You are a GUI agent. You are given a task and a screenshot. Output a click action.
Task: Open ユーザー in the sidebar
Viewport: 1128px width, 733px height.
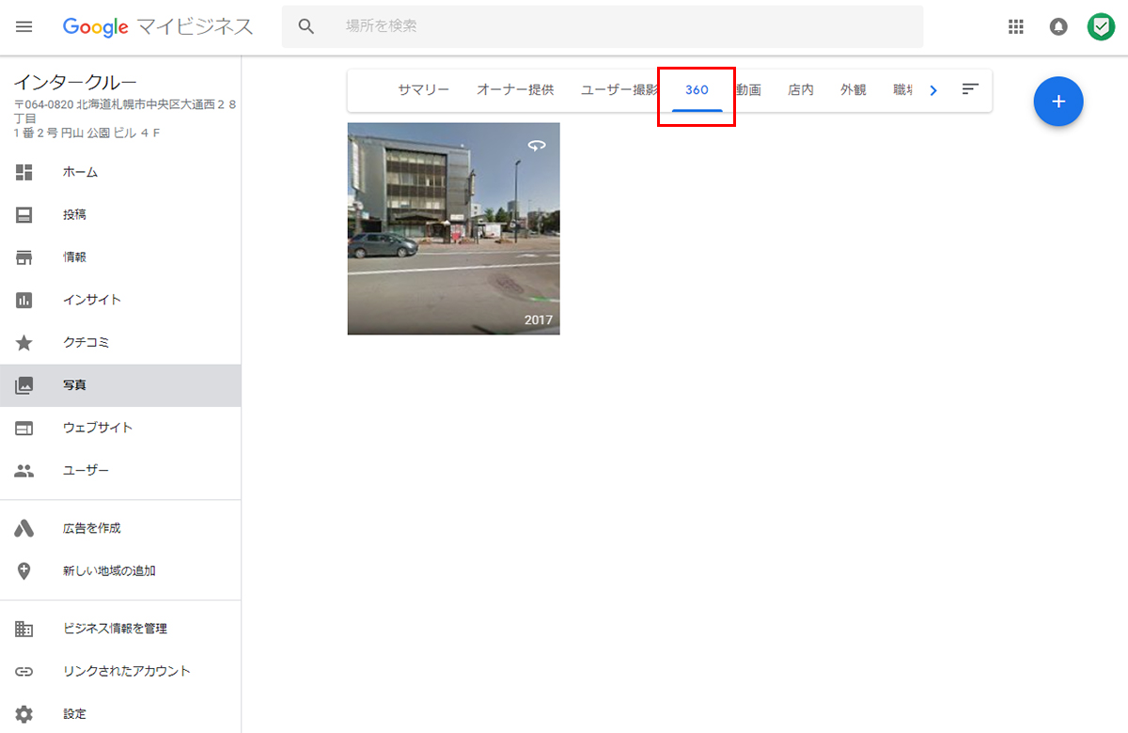point(120,470)
